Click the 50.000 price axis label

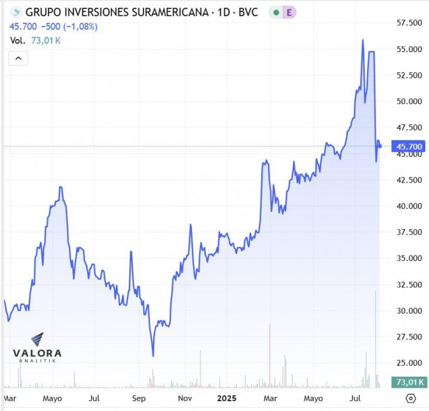409,102
